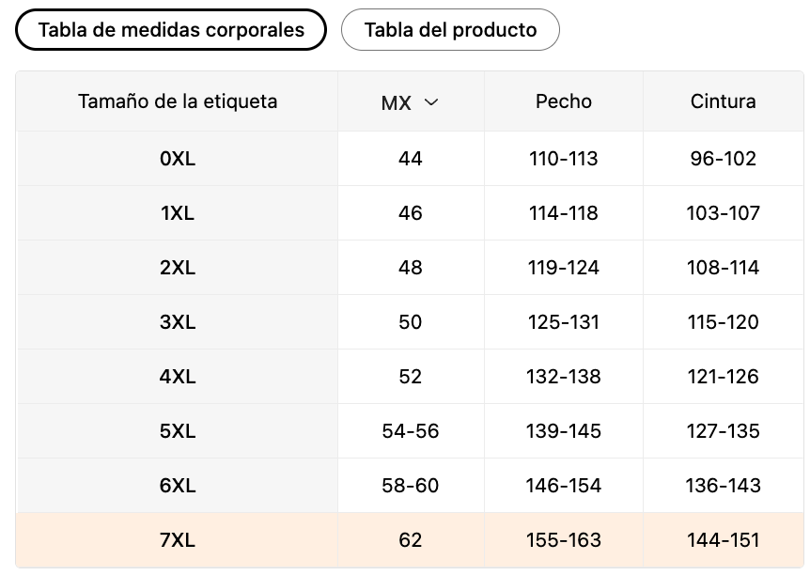The image size is (810, 575).
Task: Click the Tamaño de la etiqueta header
Action: pos(178,101)
